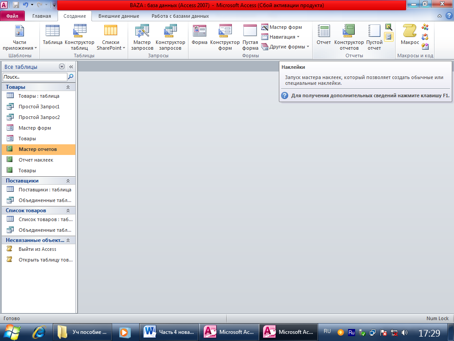Select Простой Запрос1 query
The image size is (454, 341).
tap(39, 107)
